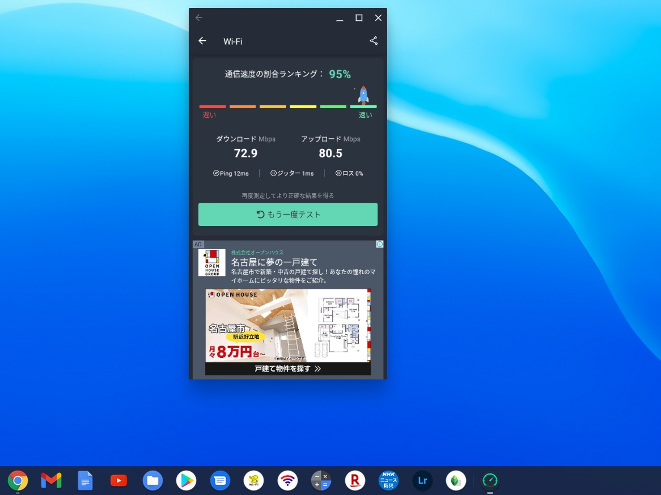Viewport: 661px width, 495px height.
Task: Click the Ping 12ms indicator
Action: click(x=231, y=173)
